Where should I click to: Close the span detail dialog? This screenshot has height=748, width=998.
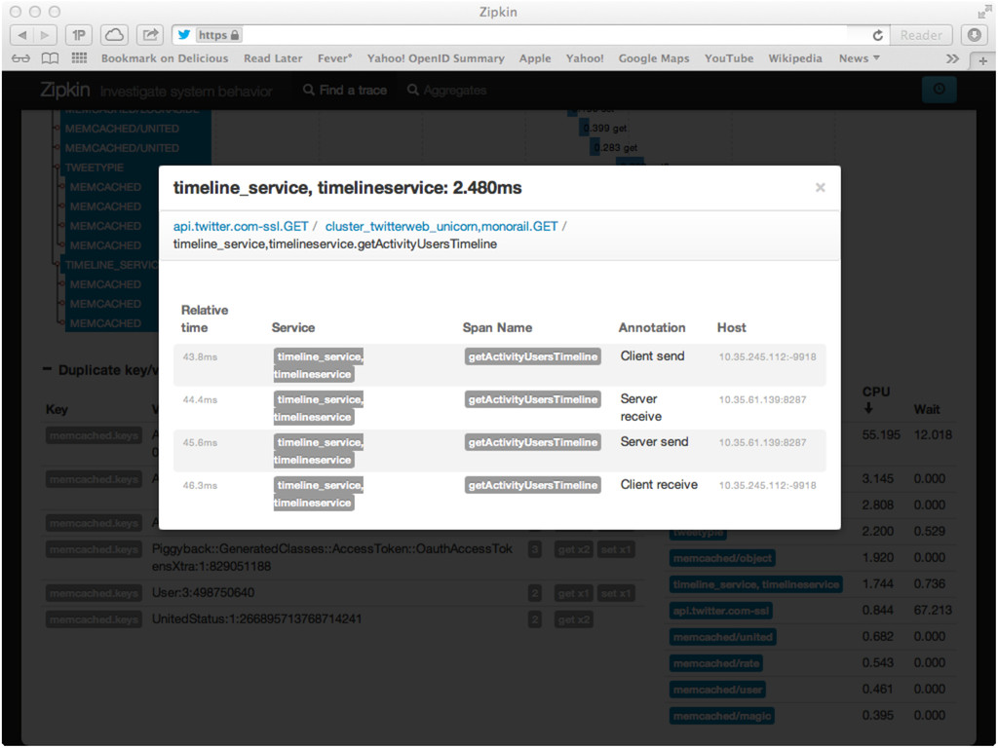click(x=820, y=187)
